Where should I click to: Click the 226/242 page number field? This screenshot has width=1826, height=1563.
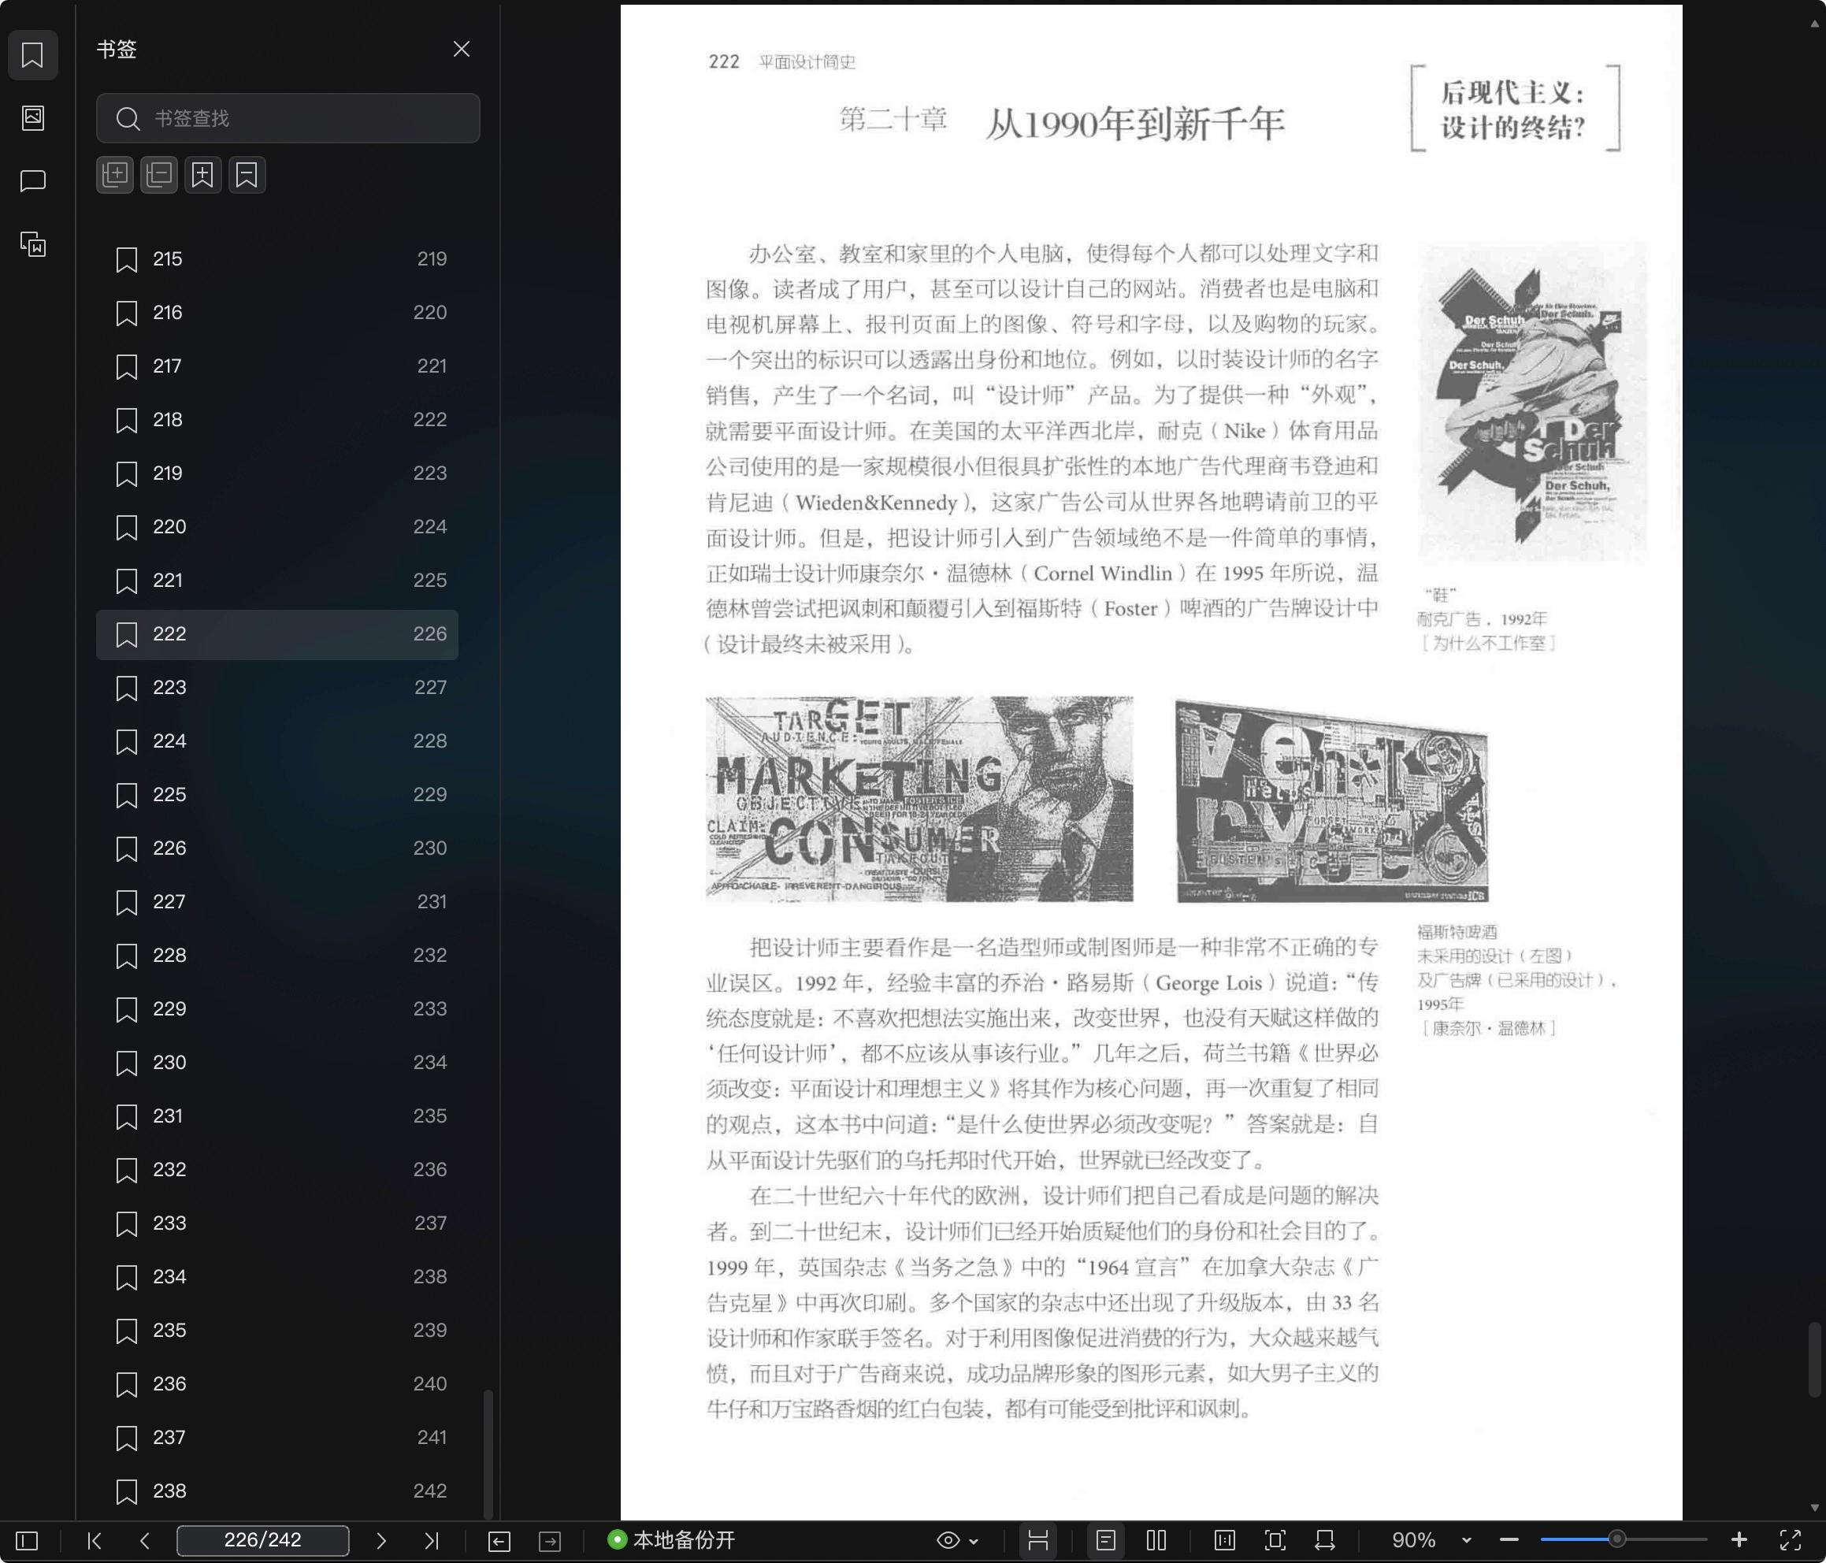tap(262, 1540)
